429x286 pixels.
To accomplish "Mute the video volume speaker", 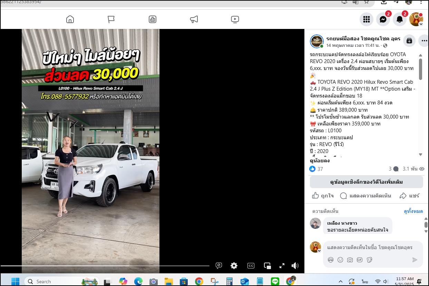I will coord(295,265).
